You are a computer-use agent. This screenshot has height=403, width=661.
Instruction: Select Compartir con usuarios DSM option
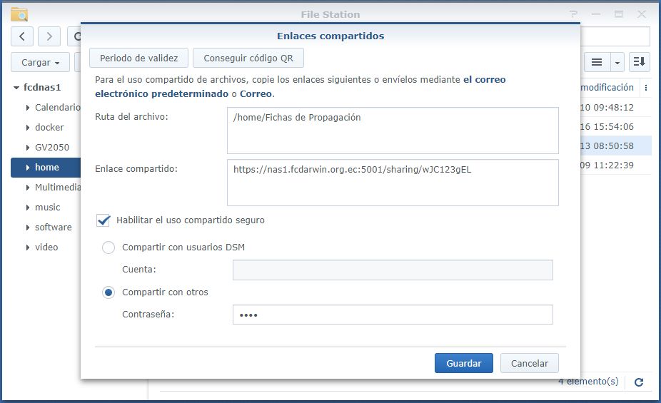tap(109, 248)
